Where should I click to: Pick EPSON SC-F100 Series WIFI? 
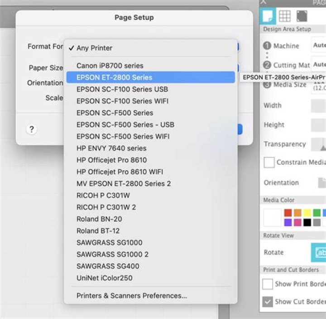tap(150, 101)
